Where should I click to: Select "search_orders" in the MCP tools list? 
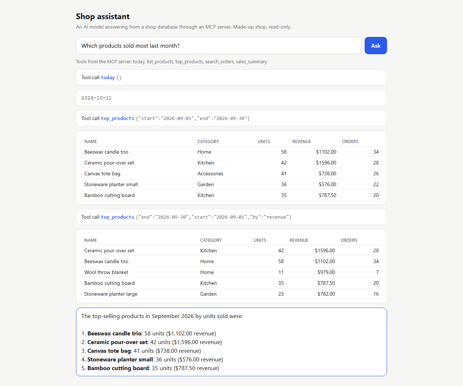click(x=220, y=61)
